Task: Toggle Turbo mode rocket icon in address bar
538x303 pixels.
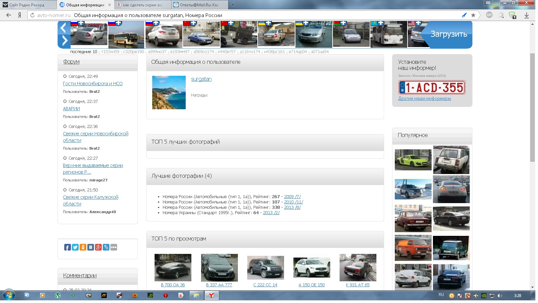Action: [x=464, y=15]
